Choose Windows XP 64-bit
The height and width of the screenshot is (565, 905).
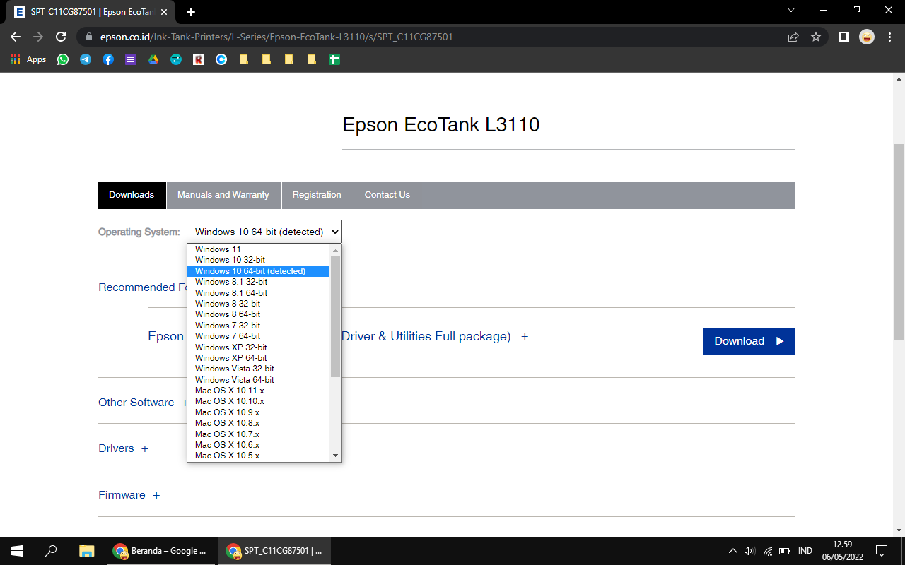point(259,358)
